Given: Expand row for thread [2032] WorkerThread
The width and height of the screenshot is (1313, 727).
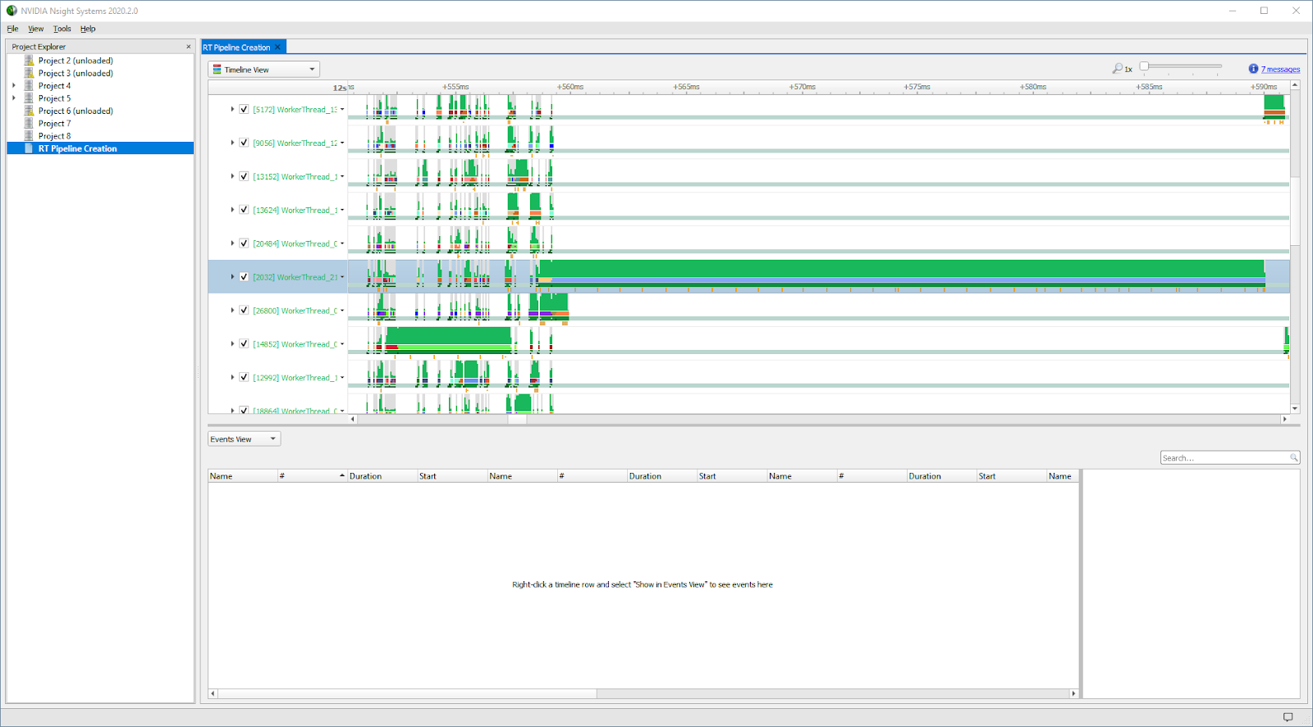Looking at the screenshot, I should point(232,277).
